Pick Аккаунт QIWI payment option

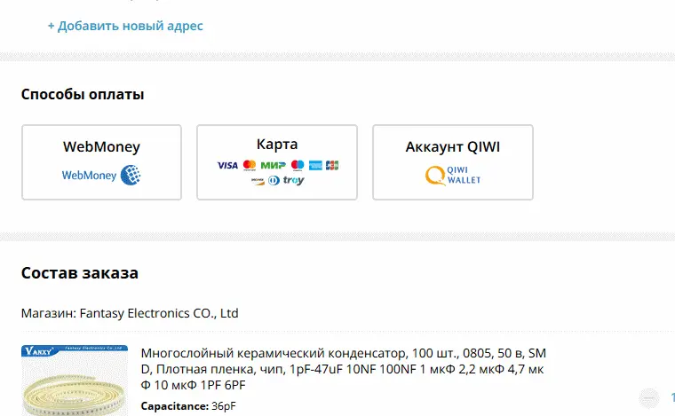pyautogui.click(x=453, y=162)
